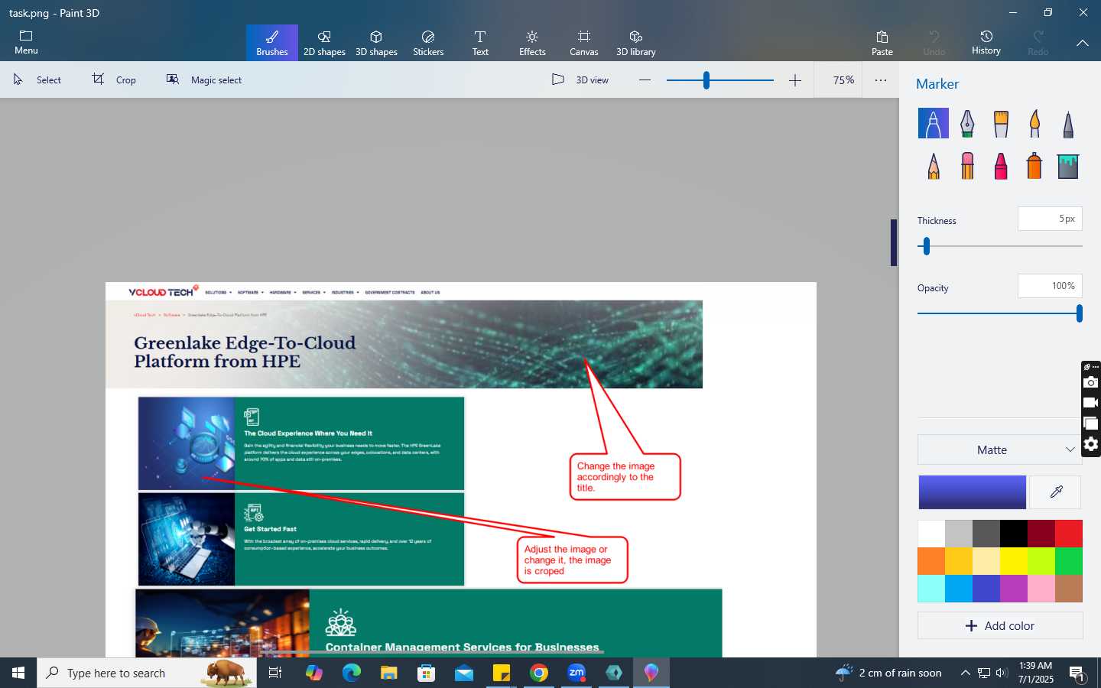This screenshot has height=688, width=1101.
Task: Collapse the top ribbon with chevron
Action: 1083,43
